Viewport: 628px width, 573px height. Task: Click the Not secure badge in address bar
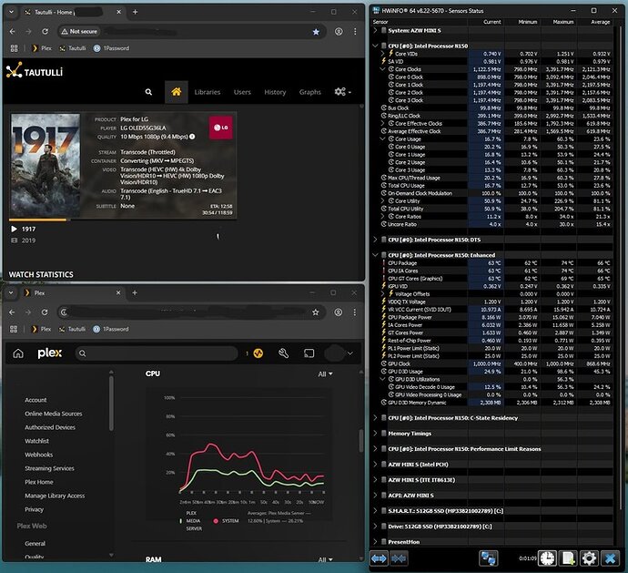click(79, 31)
